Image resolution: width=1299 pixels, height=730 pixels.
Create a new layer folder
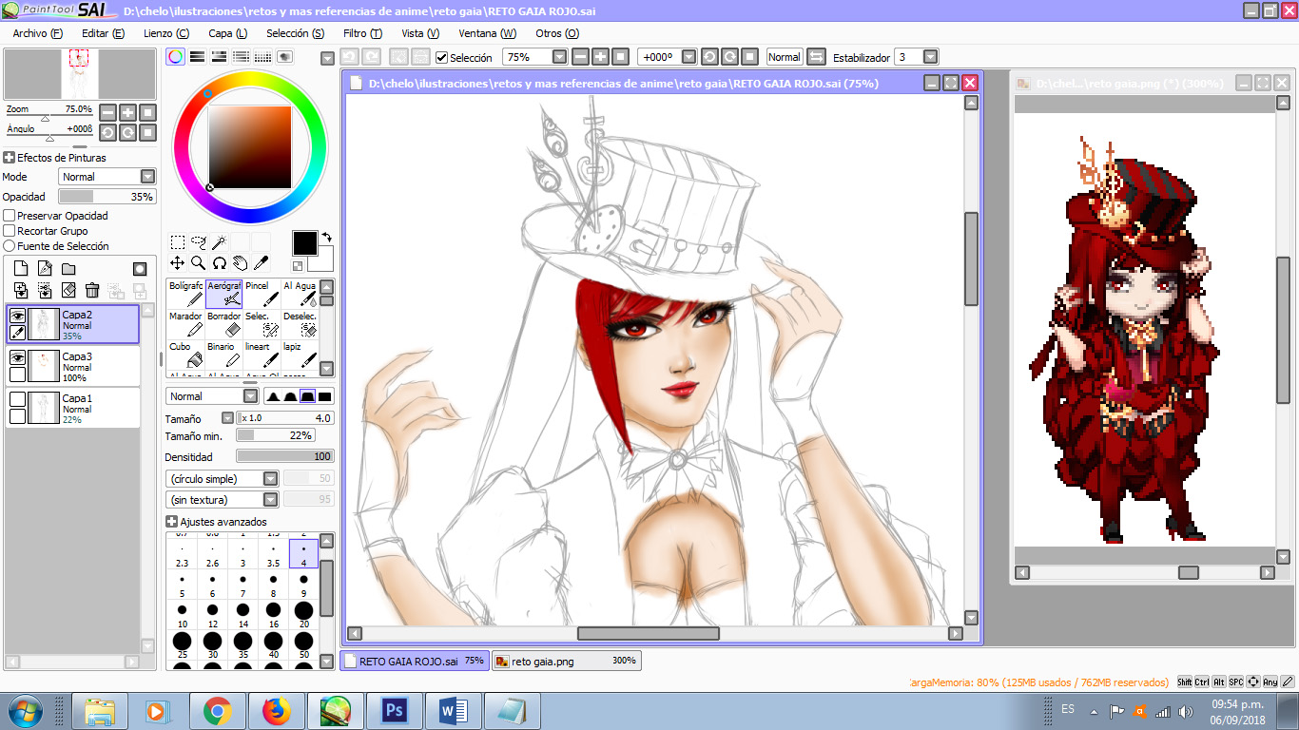[x=68, y=269]
